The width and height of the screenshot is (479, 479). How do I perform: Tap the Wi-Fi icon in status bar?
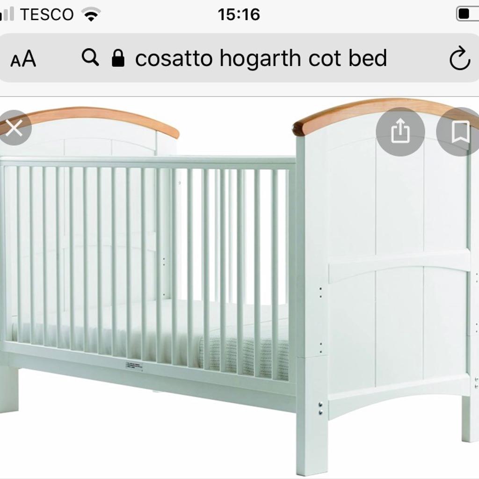point(91,15)
